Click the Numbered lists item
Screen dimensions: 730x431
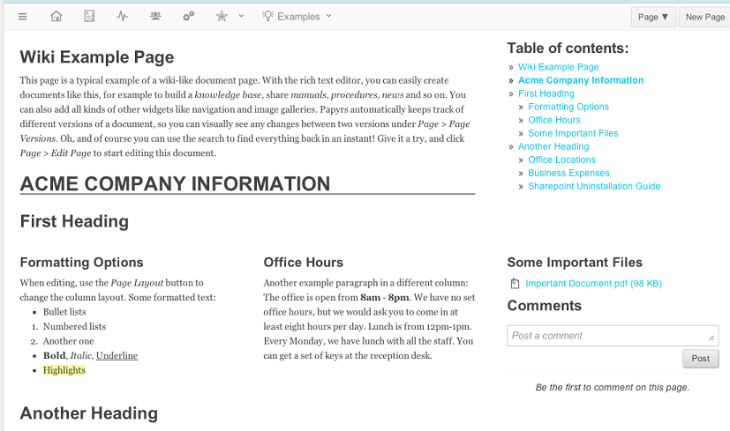click(x=74, y=326)
